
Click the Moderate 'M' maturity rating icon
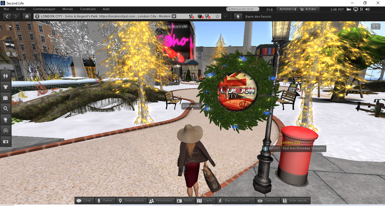174,17
